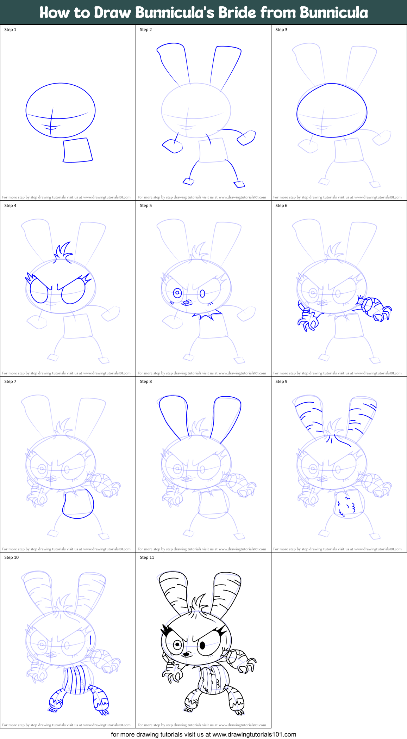Click the 'Step 3' label
The height and width of the screenshot is (739, 407).
point(281,30)
